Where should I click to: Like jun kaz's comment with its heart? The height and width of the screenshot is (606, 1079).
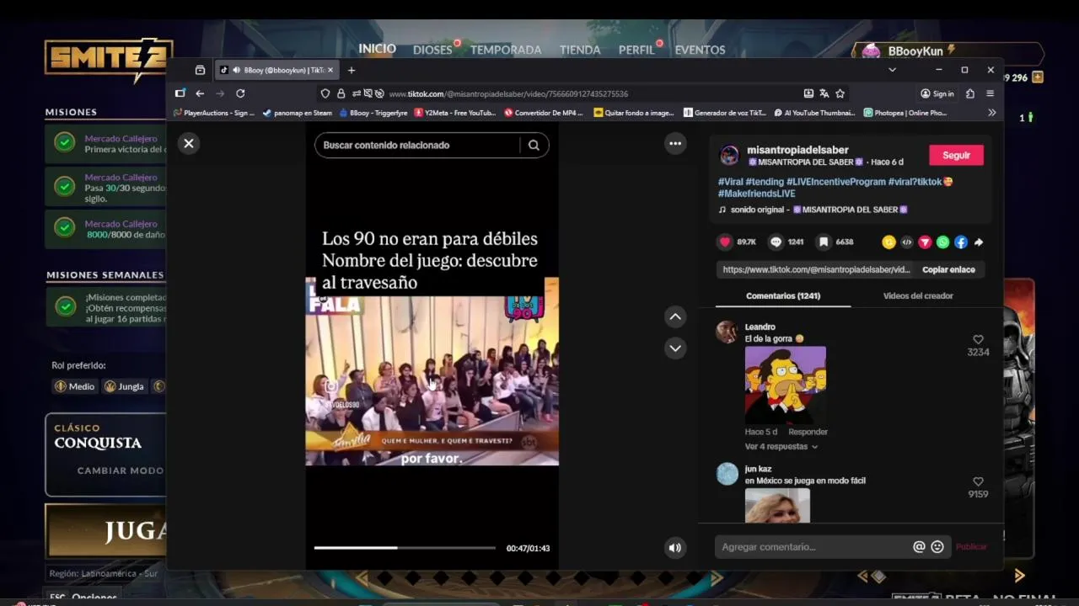(x=978, y=482)
